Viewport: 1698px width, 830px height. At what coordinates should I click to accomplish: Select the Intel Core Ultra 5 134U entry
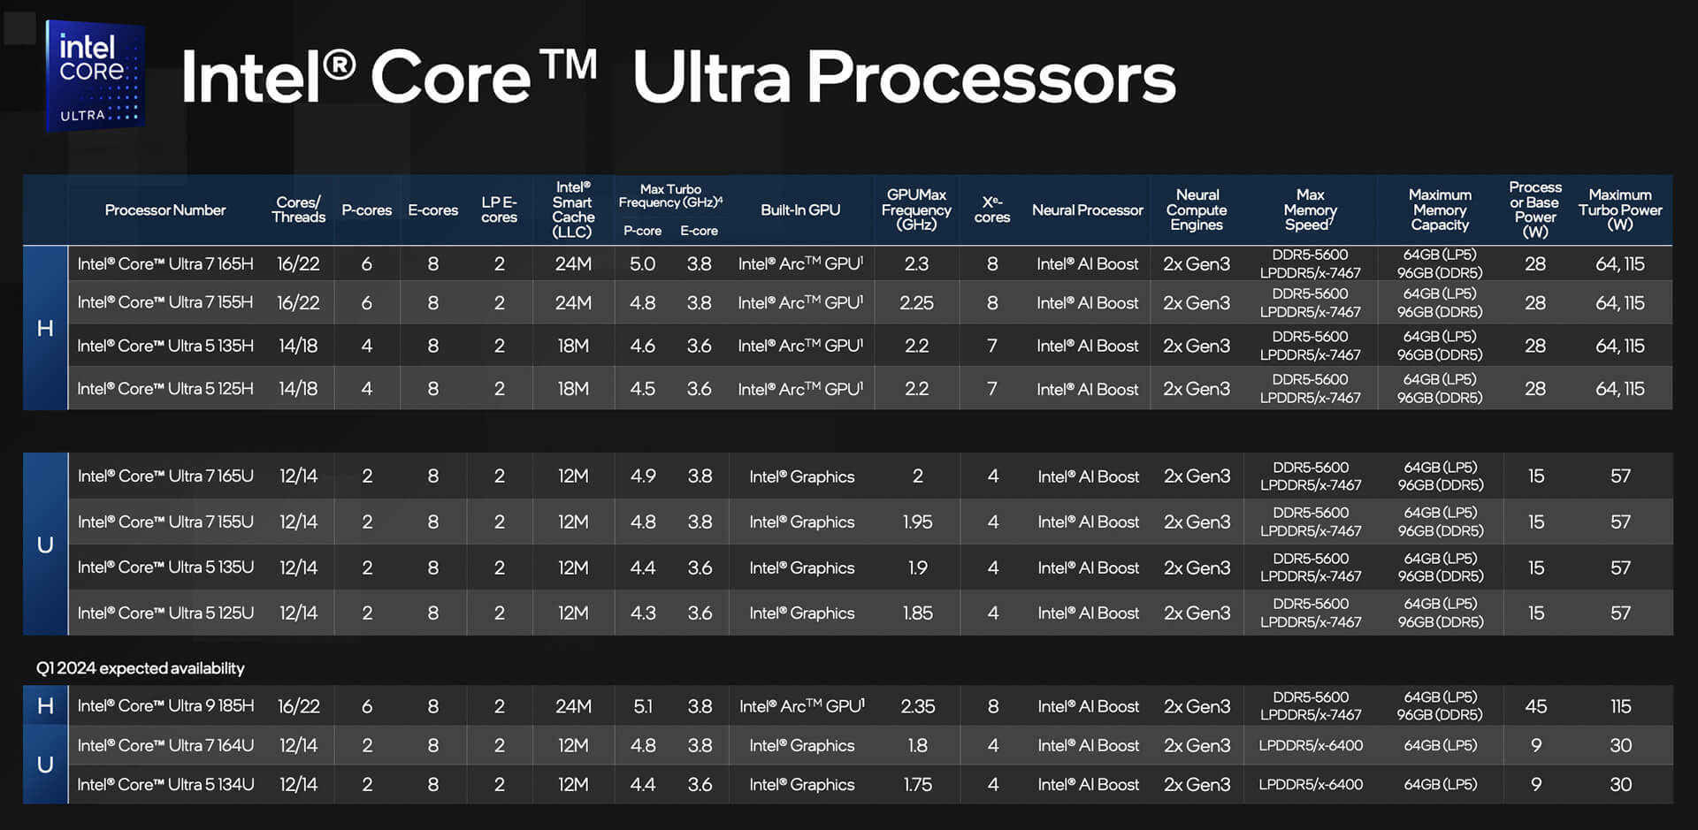[x=165, y=785]
